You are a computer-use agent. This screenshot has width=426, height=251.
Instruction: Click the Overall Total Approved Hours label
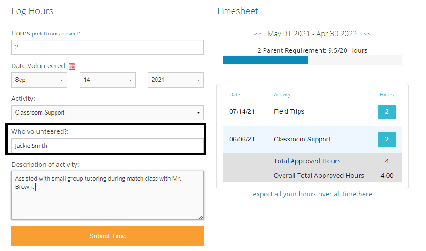pyautogui.click(x=319, y=176)
